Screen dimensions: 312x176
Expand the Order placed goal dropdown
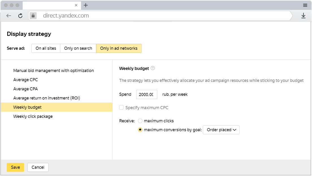click(221, 130)
